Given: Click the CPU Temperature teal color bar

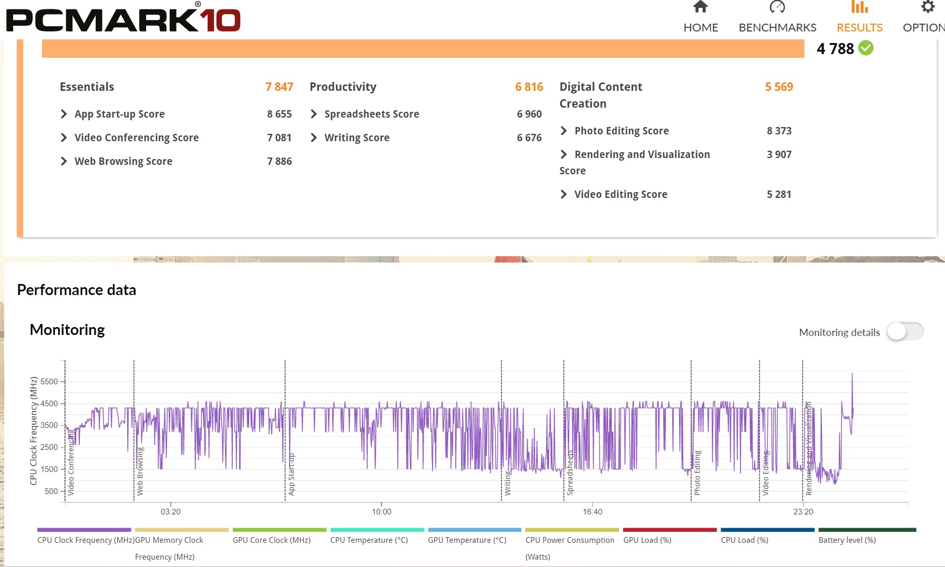Looking at the screenshot, I should coord(377,530).
